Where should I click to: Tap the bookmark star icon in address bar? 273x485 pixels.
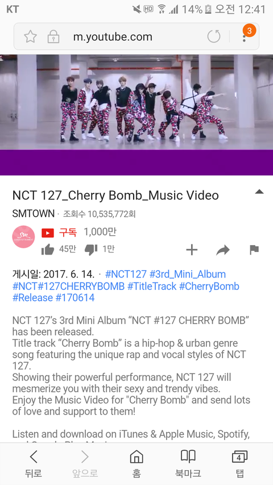click(x=30, y=37)
